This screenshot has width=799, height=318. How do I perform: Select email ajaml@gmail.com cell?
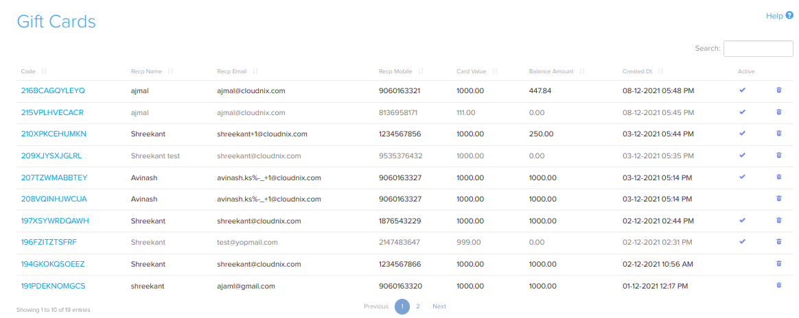(x=246, y=285)
